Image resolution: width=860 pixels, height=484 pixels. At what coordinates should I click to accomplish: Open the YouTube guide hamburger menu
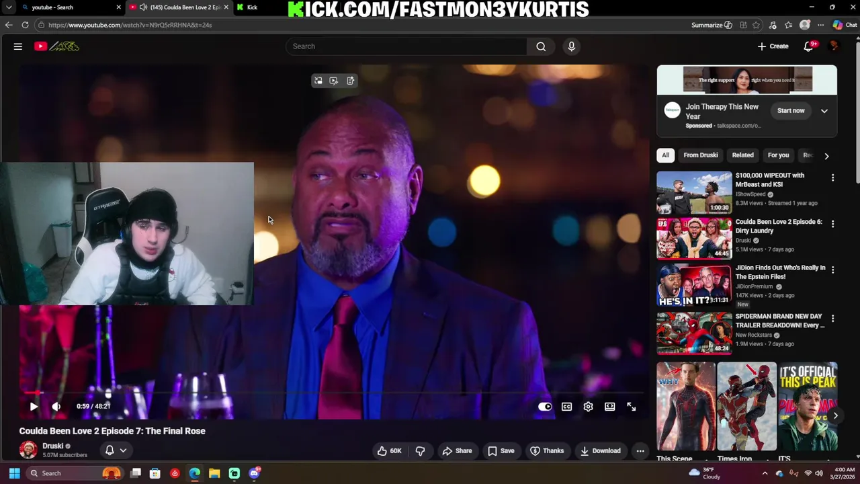tap(18, 46)
